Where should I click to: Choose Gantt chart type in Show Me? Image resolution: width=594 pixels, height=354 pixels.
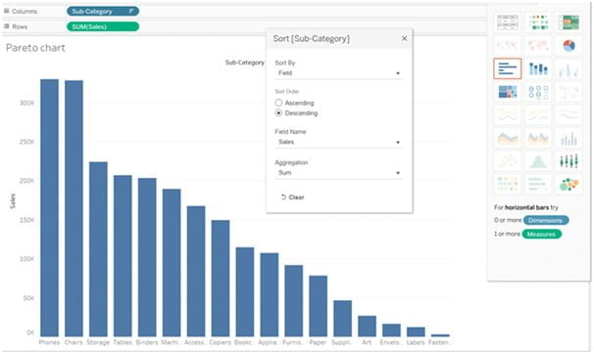pyautogui.click(x=508, y=185)
